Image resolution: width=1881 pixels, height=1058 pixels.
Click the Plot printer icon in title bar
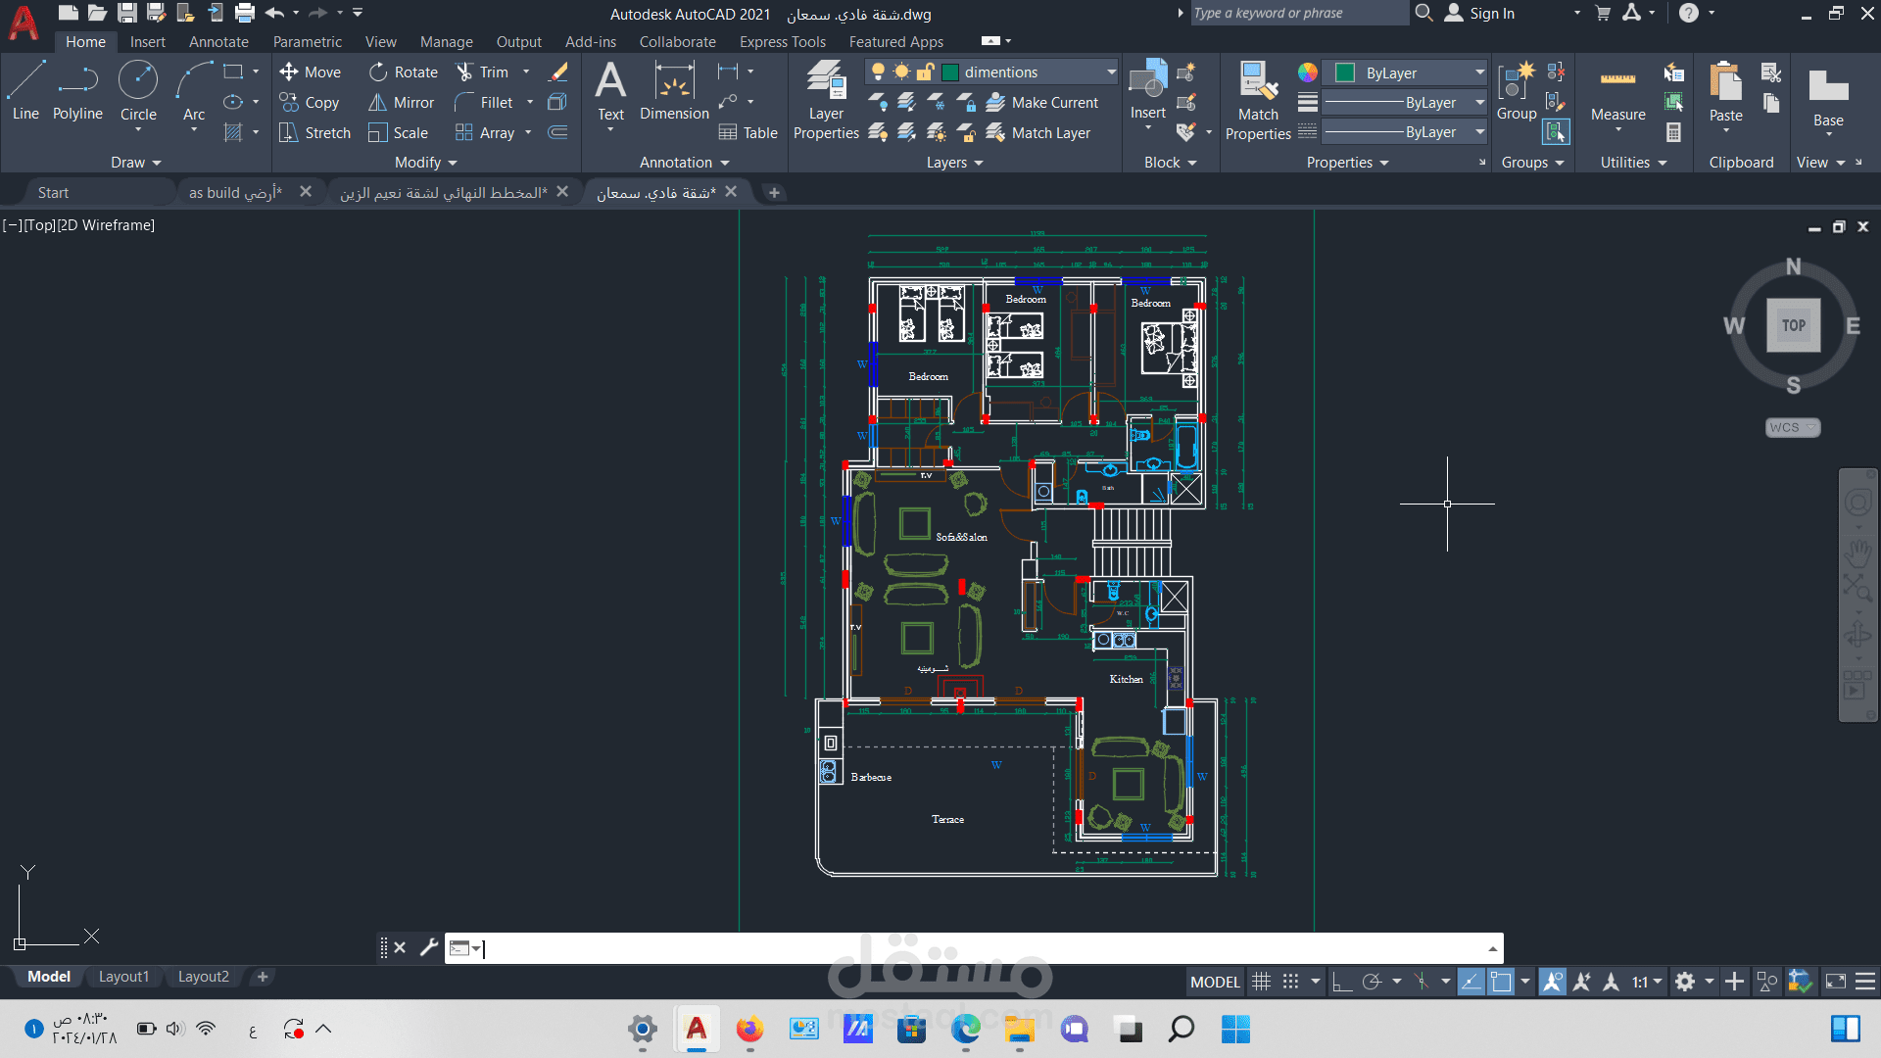pos(245,13)
